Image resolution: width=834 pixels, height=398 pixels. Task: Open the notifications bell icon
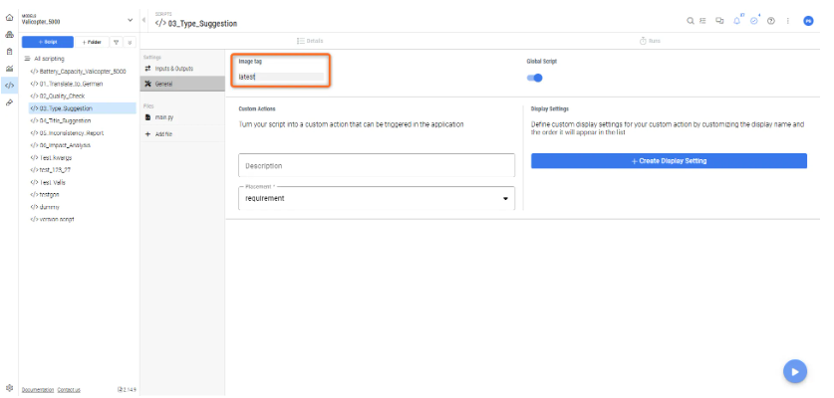click(x=736, y=20)
